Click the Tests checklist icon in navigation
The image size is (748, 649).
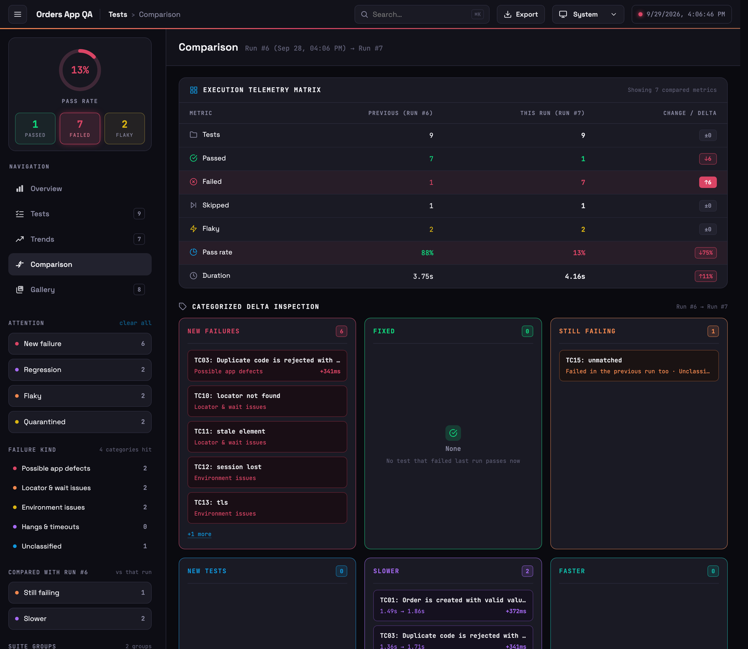20,214
